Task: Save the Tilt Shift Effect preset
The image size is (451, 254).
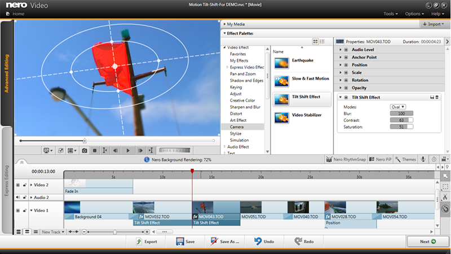Action: 432,97
